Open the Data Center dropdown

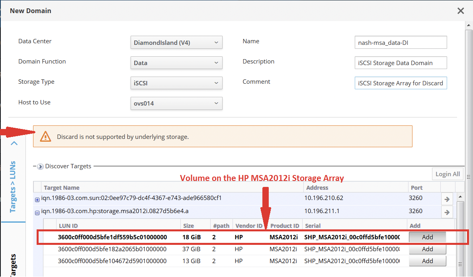coord(176,42)
